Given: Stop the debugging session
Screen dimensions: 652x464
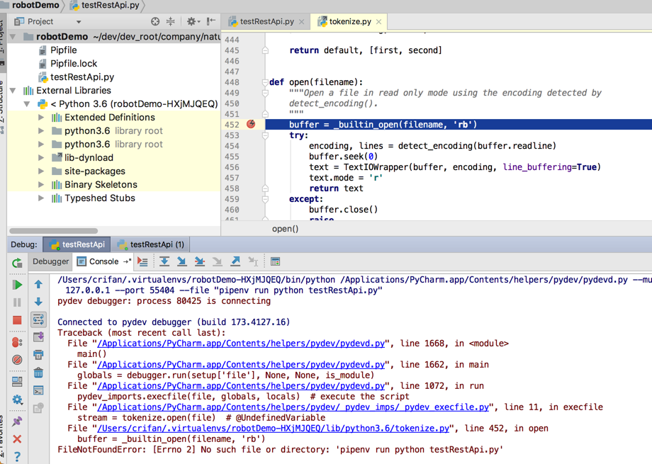Looking at the screenshot, I should coord(16,321).
